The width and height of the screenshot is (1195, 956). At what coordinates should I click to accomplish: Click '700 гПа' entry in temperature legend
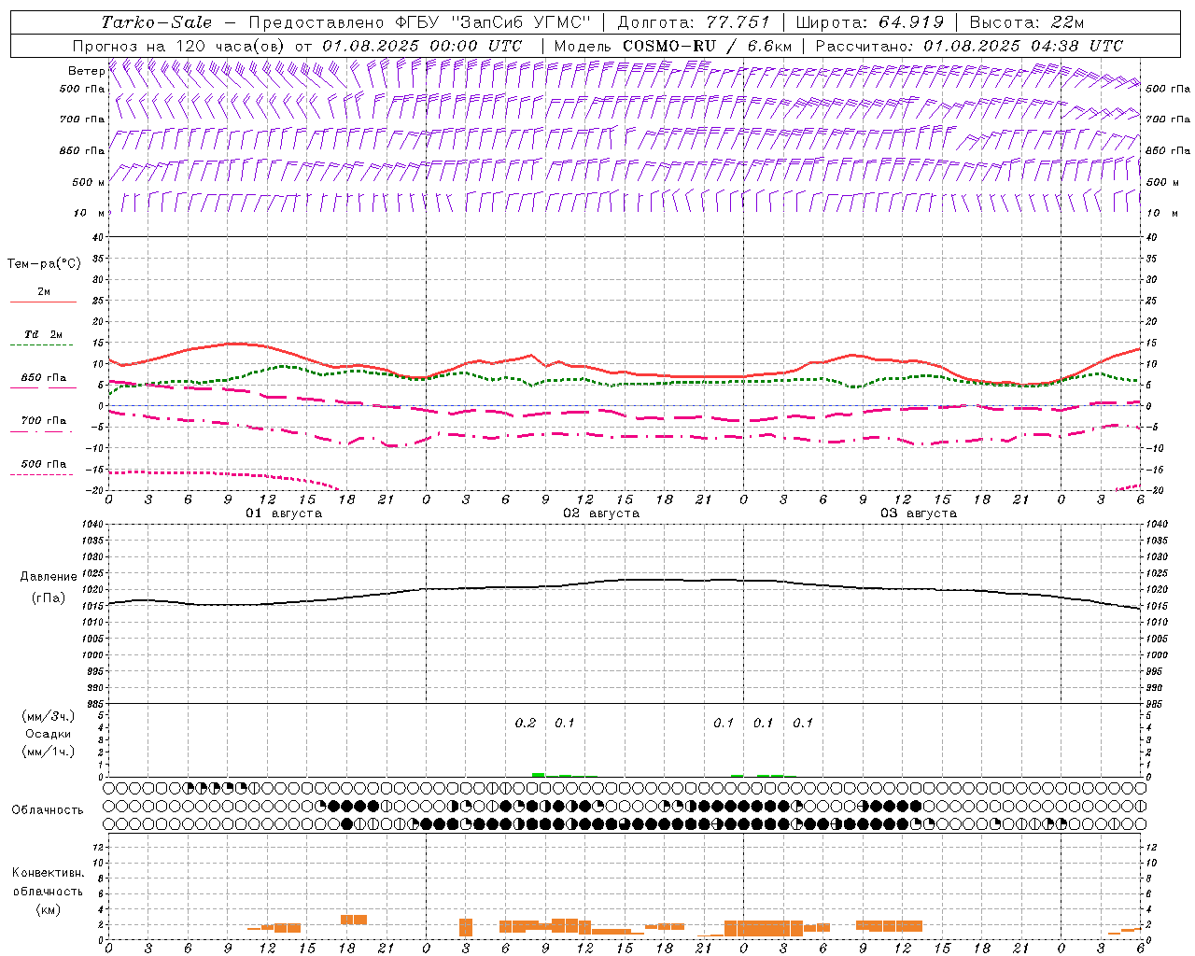pyautogui.click(x=44, y=421)
